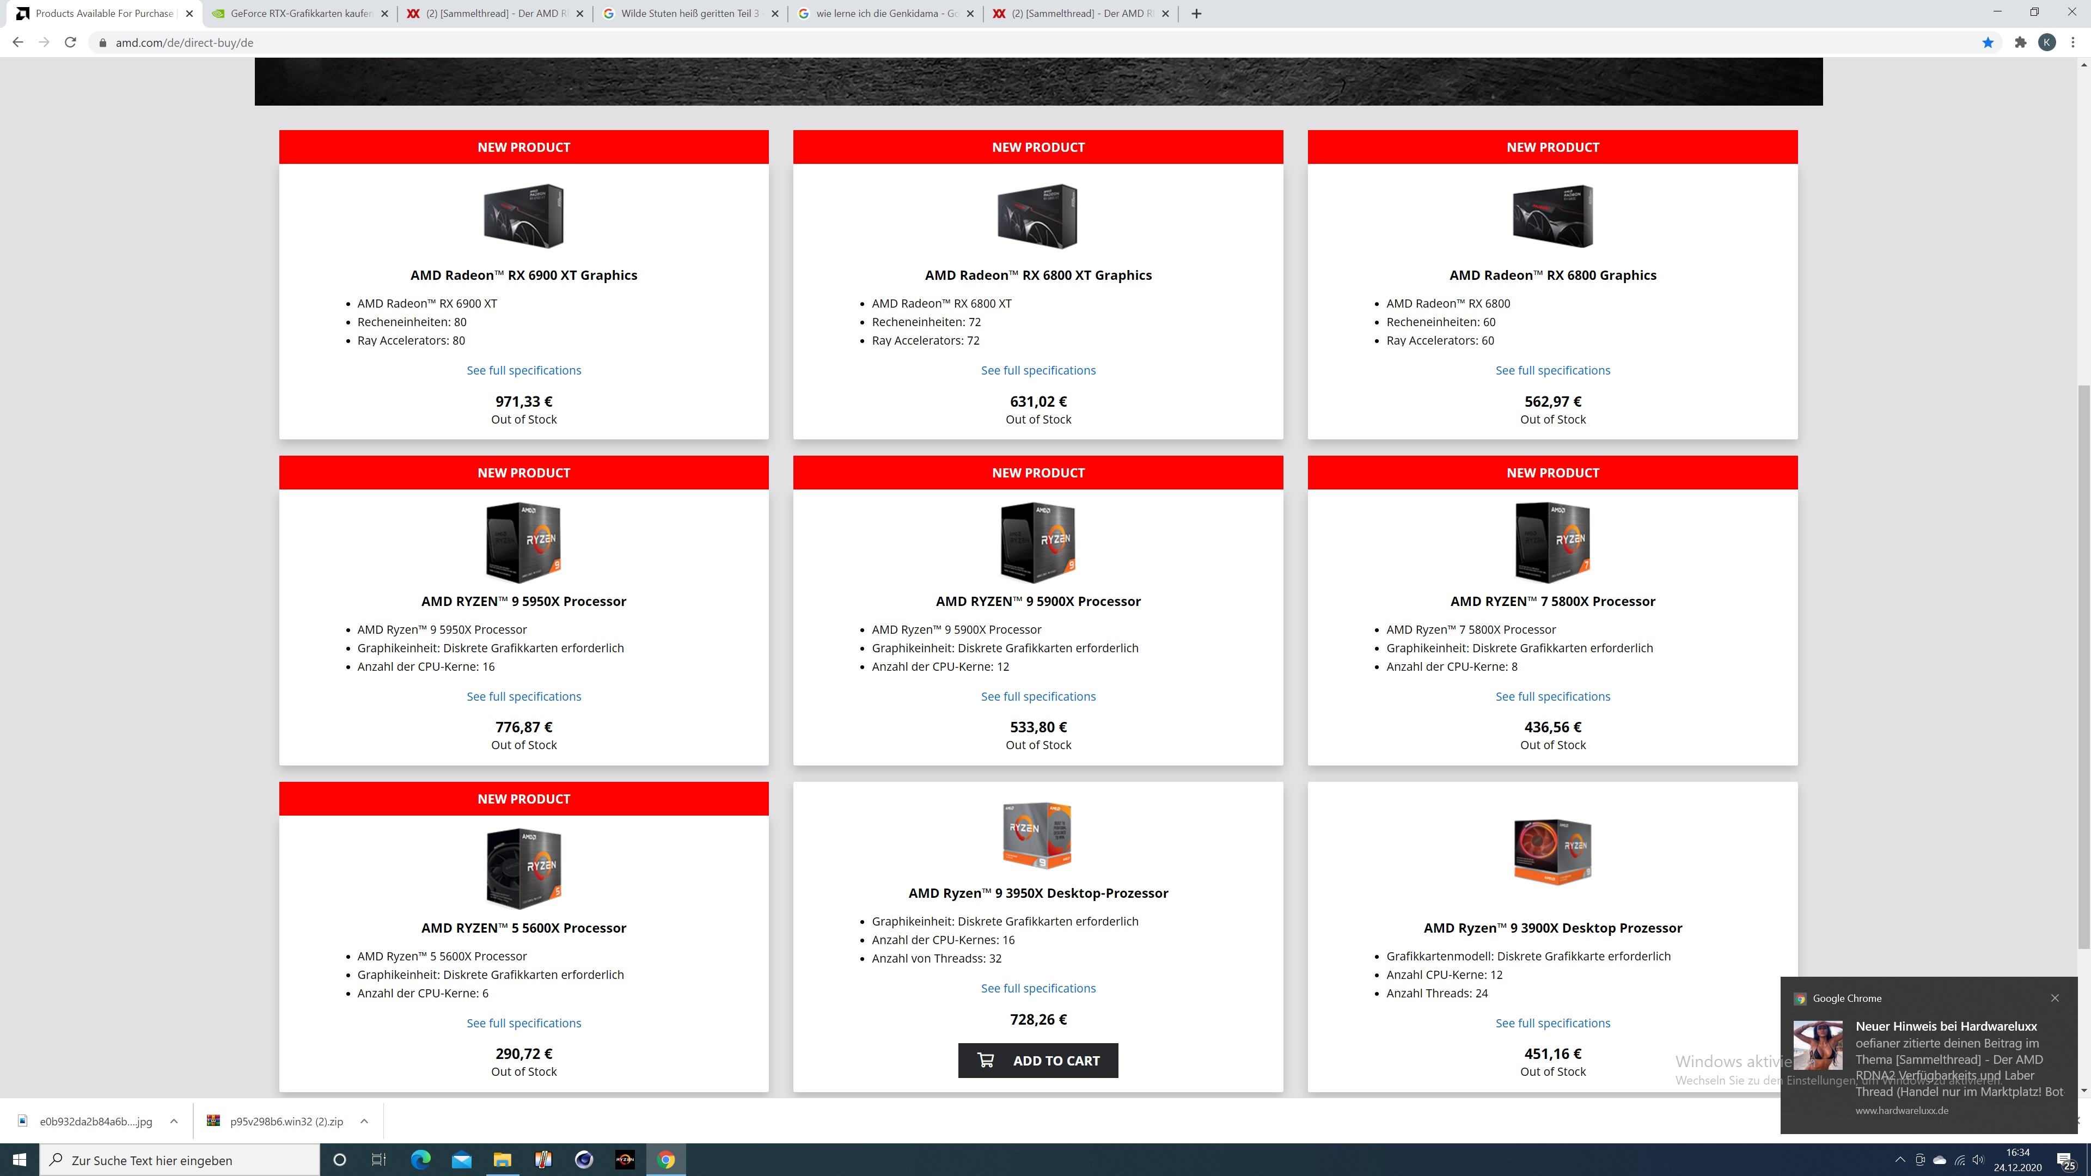See full specifications for Ryzen 7 5800X
This screenshot has width=2091, height=1176.
pos(1553,696)
